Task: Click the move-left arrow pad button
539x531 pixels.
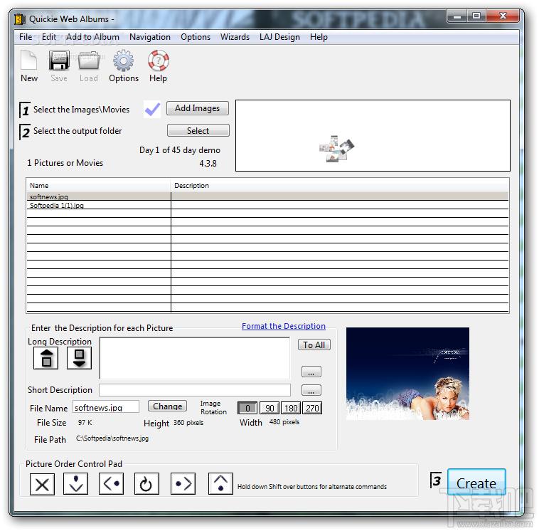Action: [x=111, y=483]
